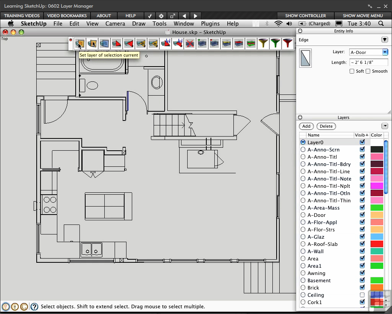
Task: Open the Layers panel details menu arrow
Action: tap(385, 126)
